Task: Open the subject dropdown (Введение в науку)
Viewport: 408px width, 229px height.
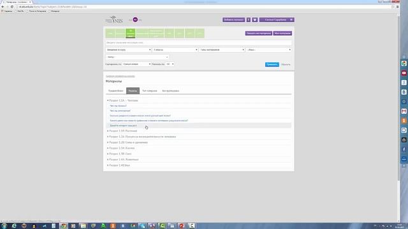Action: 129,50
